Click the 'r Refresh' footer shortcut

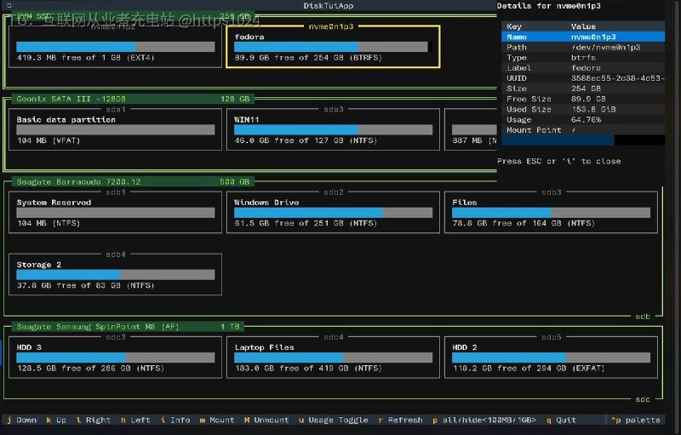[x=400, y=420]
